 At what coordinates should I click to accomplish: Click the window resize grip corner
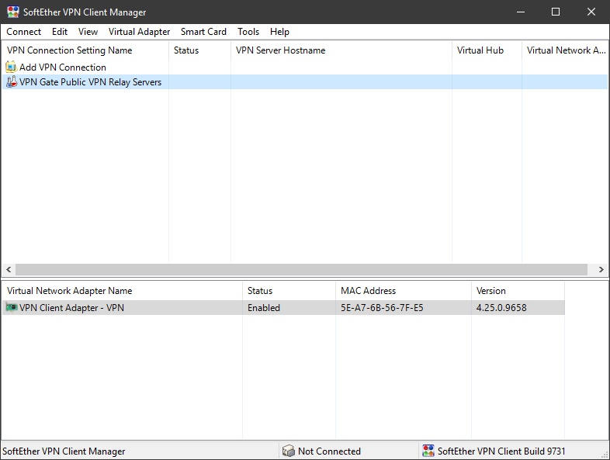coord(605,454)
